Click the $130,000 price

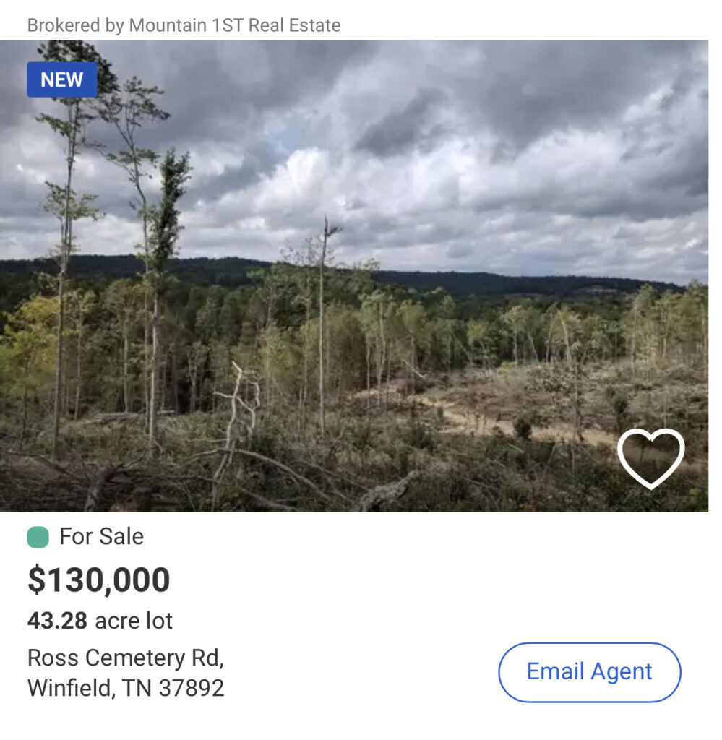pyautogui.click(x=99, y=580)
